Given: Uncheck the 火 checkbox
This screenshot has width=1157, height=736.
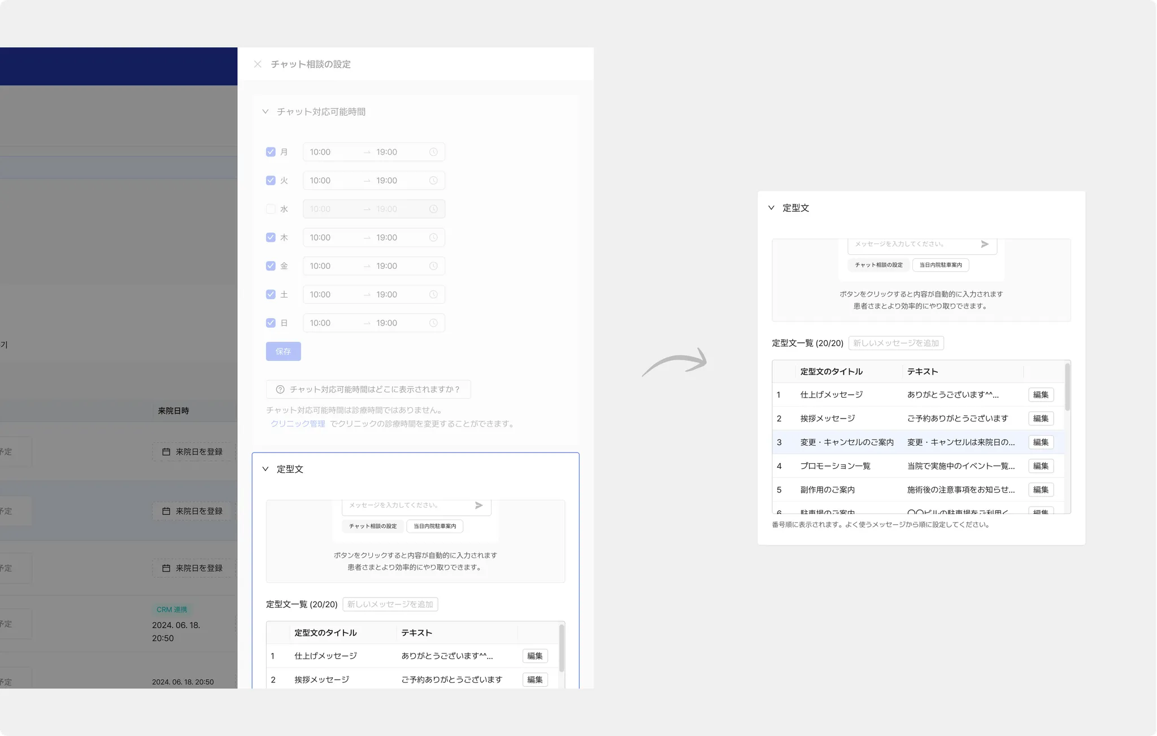Looking at the screenshot, I should coord(271,181).
